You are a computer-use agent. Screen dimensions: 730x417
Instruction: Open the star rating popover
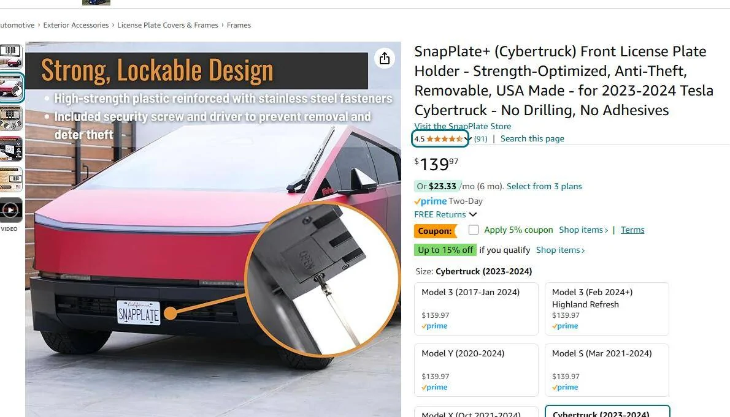(x=440, y=138)
